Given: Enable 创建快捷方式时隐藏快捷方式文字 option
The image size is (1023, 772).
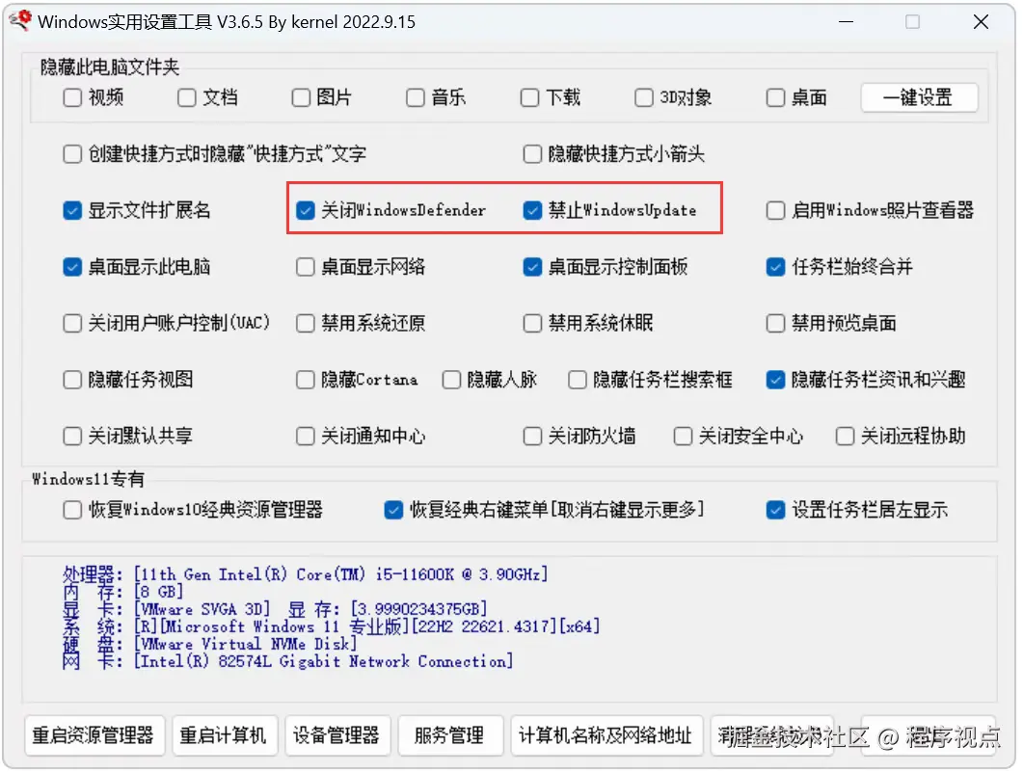Looking at the screenshot, I should (72, 154).
